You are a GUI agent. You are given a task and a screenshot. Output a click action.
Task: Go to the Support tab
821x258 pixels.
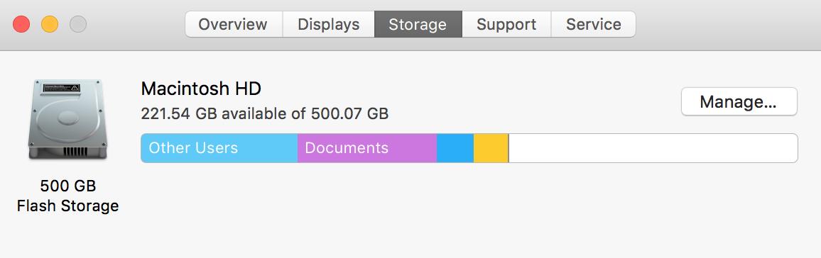(506, 25)
